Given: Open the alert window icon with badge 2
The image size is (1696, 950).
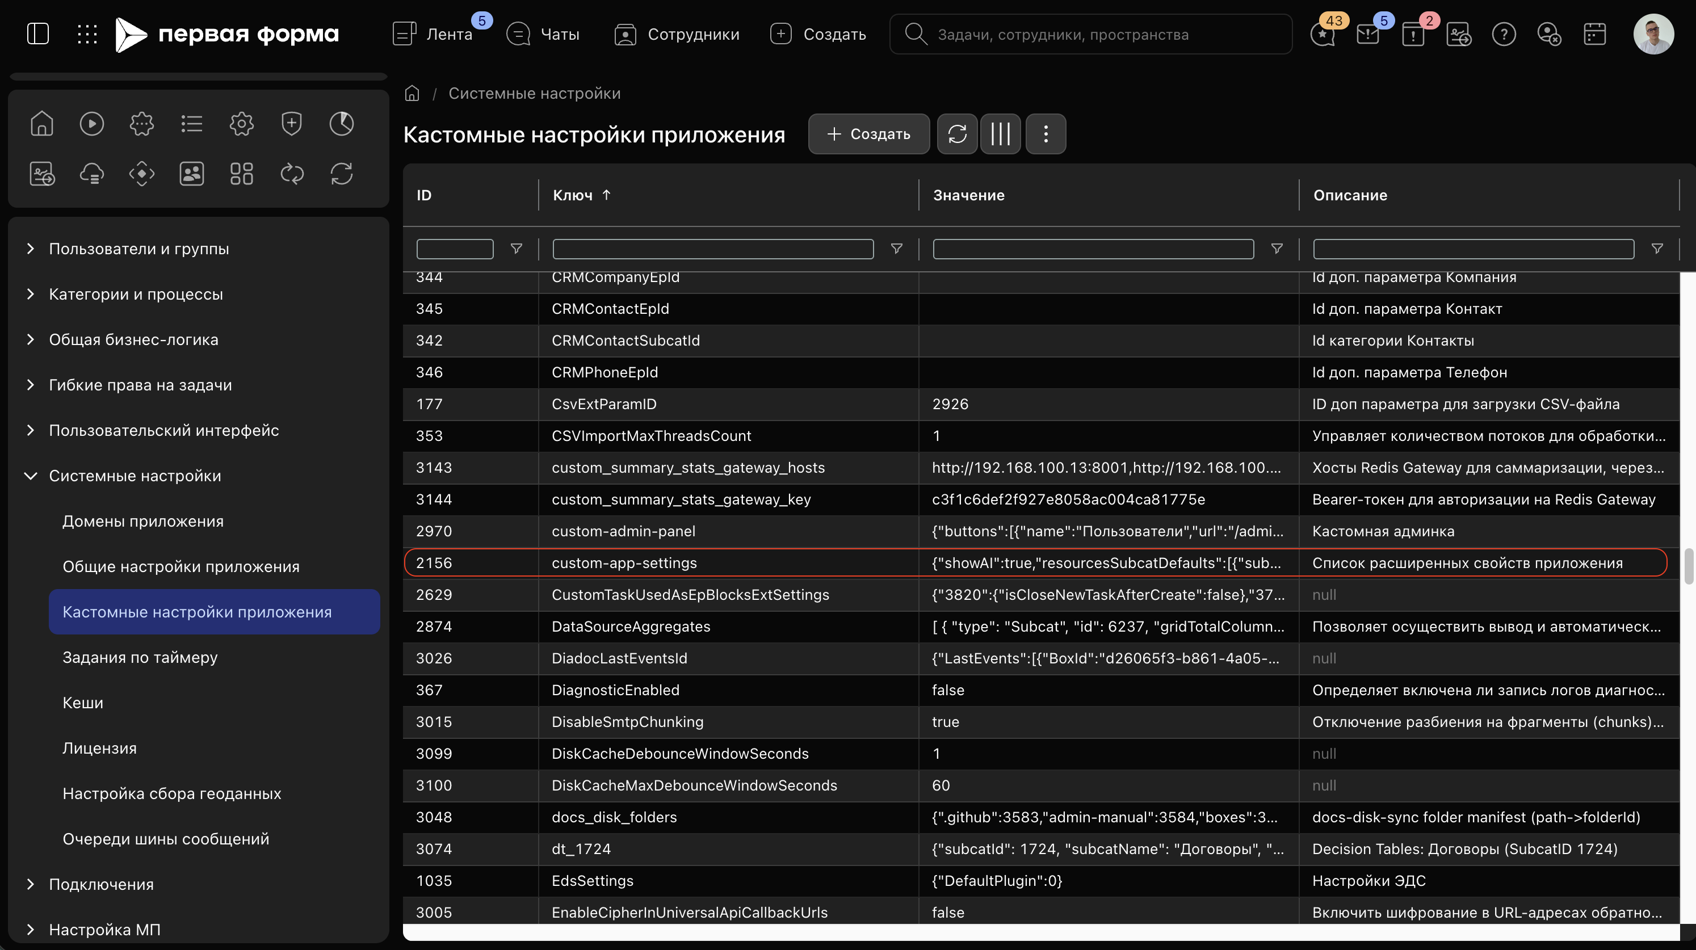Looking at the screenshot, I should [x=1413, y=33].
